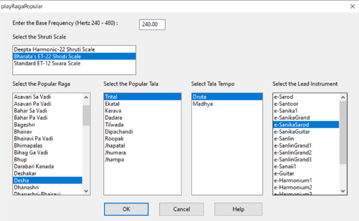
Task: Close the playRagaPopular dialog
Action: [352, 6]
